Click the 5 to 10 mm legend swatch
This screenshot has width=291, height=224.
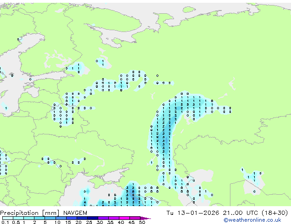50,218
